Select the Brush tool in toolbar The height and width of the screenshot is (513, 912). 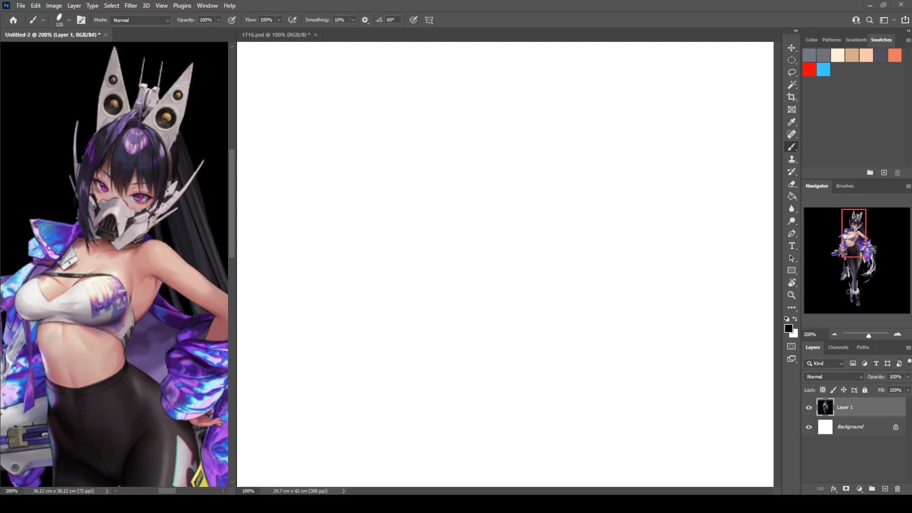tap(791, 147)
